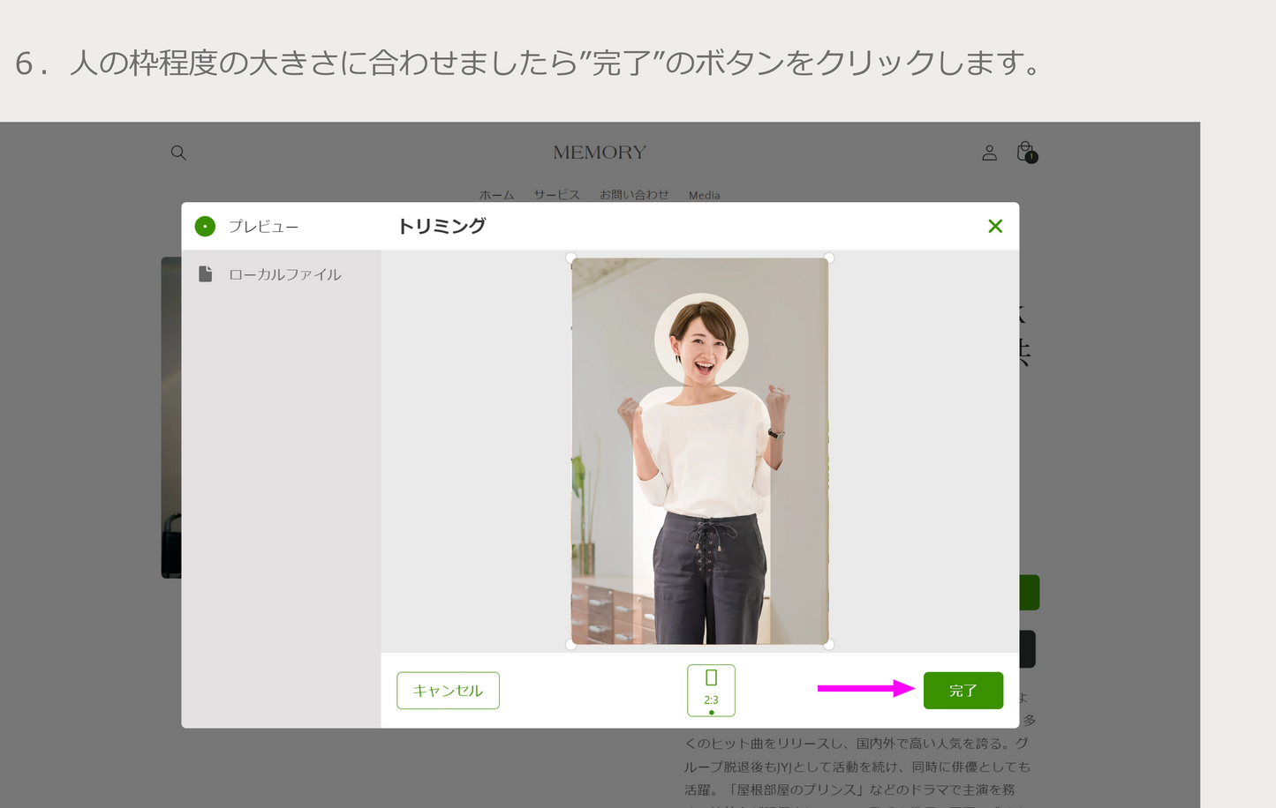This screenshot has width=1276, height=808.
Task: Open the account user icon in the header
Action: (989, 153)
